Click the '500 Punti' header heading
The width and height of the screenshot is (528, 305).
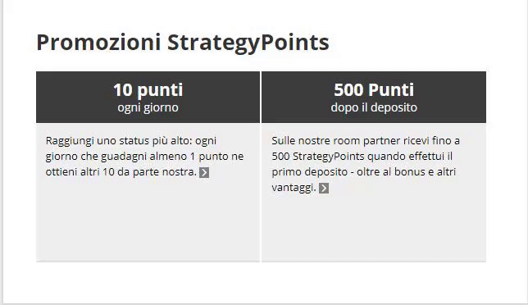pyautogui.click(x=374, y=90)
